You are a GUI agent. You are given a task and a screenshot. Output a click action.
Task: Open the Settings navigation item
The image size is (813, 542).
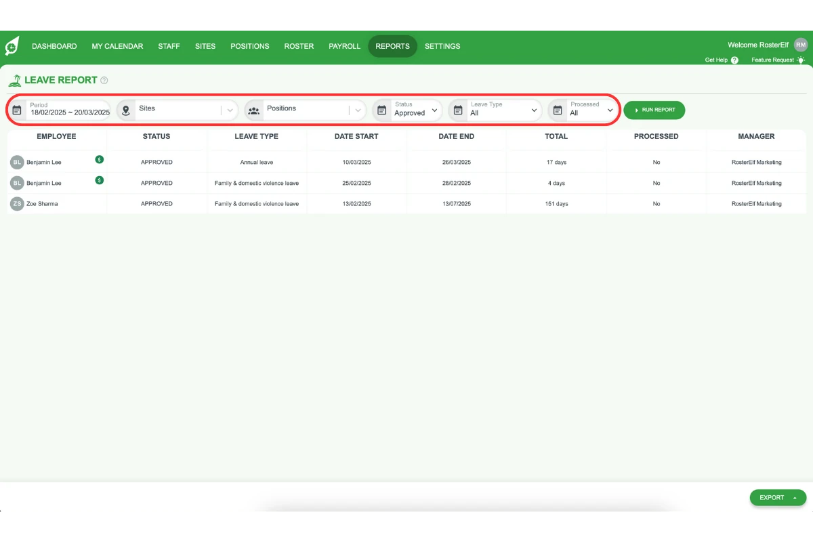coord(442,47)
